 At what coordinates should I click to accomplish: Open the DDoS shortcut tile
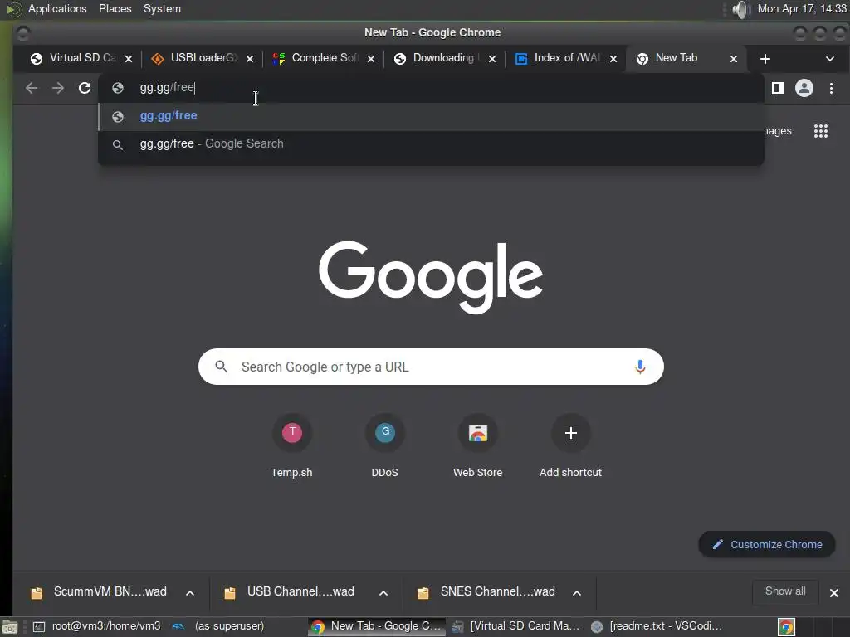coord(385,445)
